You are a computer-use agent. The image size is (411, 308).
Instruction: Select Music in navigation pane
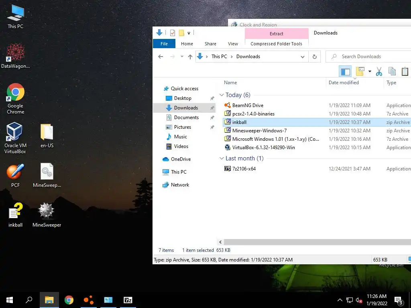pyautogui.click(x=180, y=136)
